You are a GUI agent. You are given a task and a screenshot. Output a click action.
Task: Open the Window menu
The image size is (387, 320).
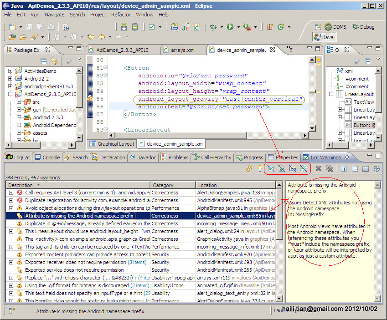tap(144, 15)
